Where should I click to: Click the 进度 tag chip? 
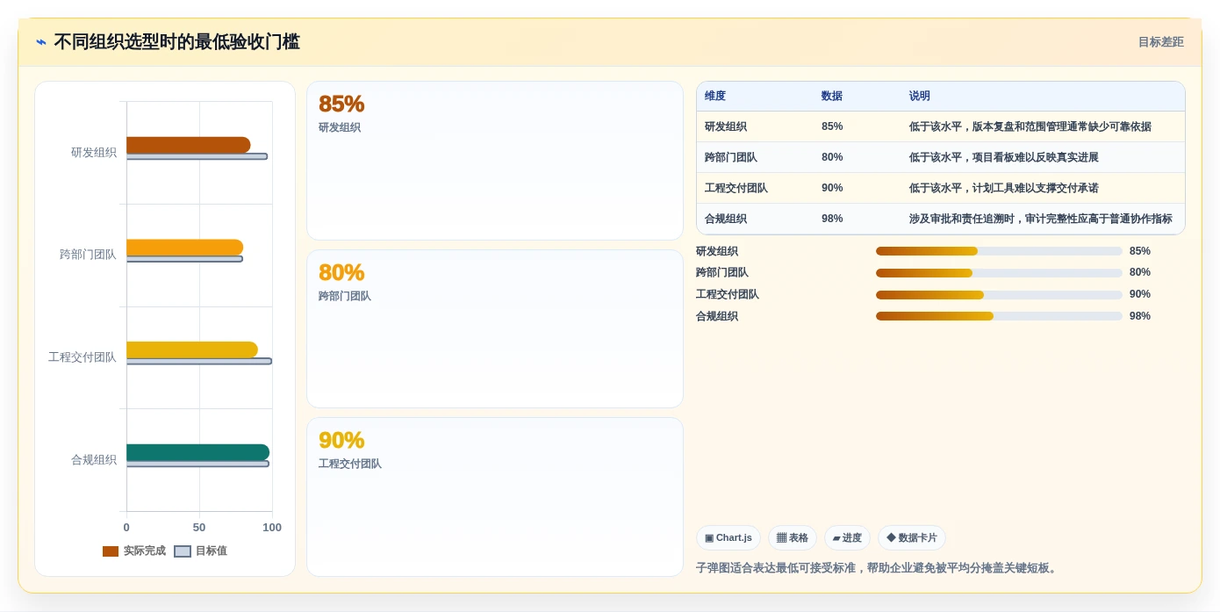pos(847,538)
